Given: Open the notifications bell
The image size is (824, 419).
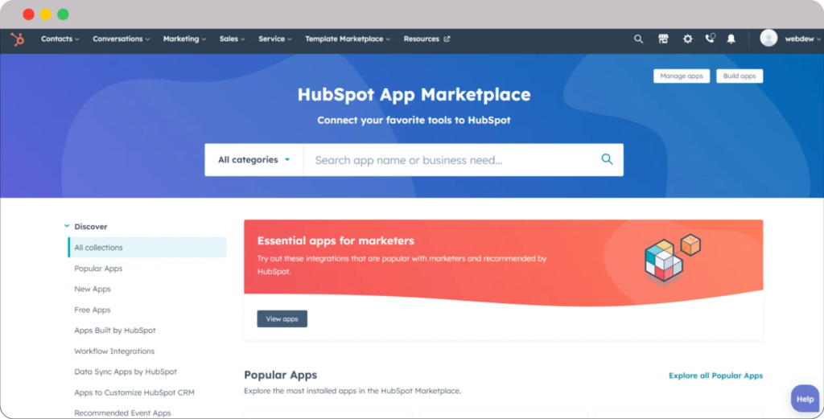Looking at the screenshot, I should (x=731, y=39).
